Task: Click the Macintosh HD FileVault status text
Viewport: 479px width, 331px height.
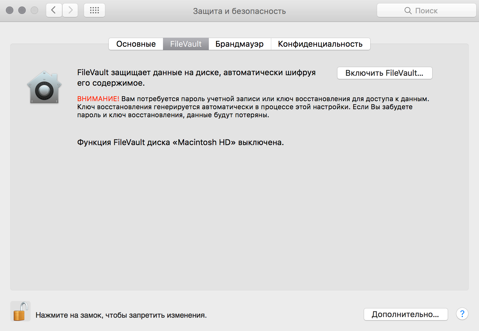Action: tap(180, 142)
